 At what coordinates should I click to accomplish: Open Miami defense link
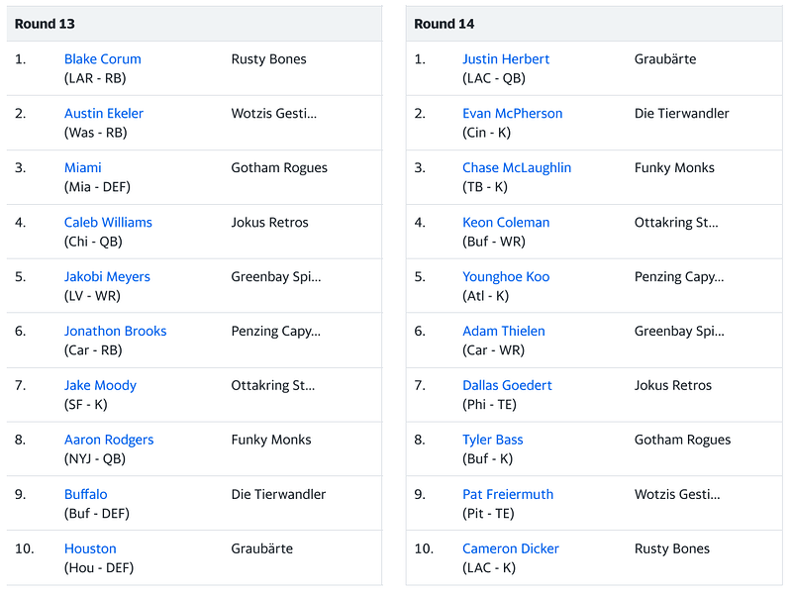tap(83, 168)
